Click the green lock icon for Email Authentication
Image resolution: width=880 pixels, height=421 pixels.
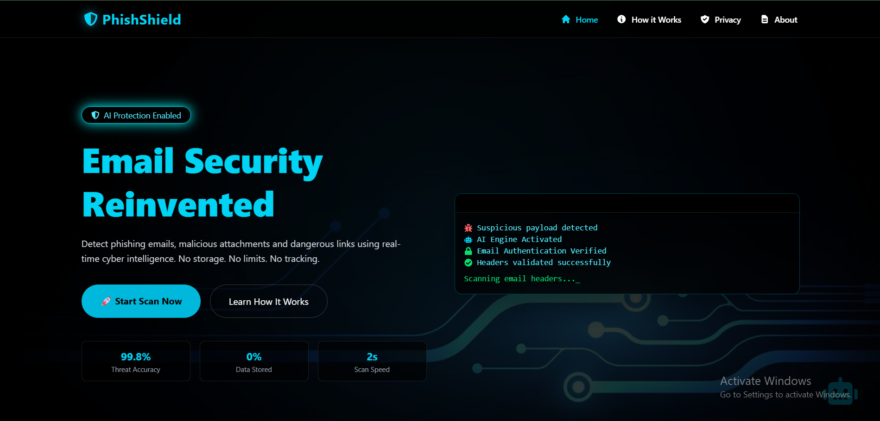click(x=468, y=251)
